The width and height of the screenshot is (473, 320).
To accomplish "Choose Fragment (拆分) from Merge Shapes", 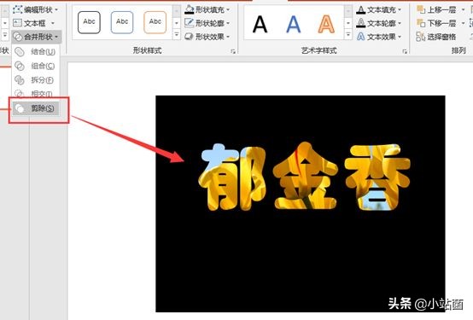I will (36, 80).
